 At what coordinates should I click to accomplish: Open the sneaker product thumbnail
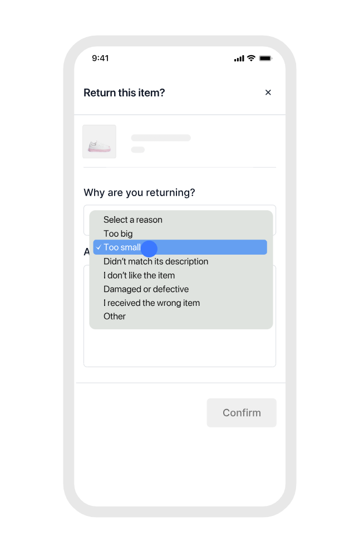click(x=99, y=142)
